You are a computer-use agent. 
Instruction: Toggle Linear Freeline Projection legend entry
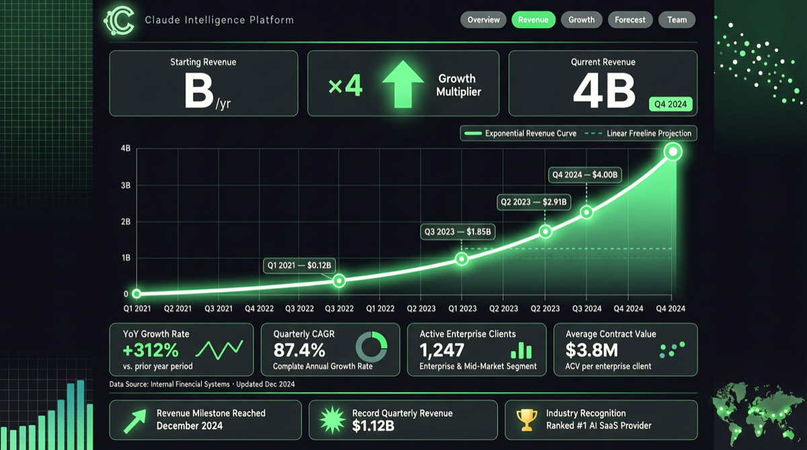(x=640, y=133)
